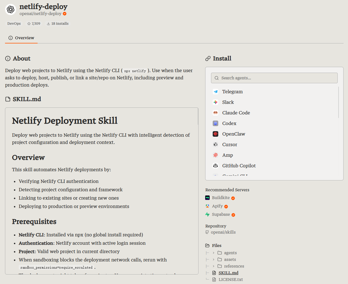Click the sandbox_permissions=require_escalated code snippet

click(x=56, y=268)
